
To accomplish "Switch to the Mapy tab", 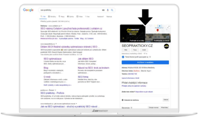I will pyautogui.click(x=61, y=17).
